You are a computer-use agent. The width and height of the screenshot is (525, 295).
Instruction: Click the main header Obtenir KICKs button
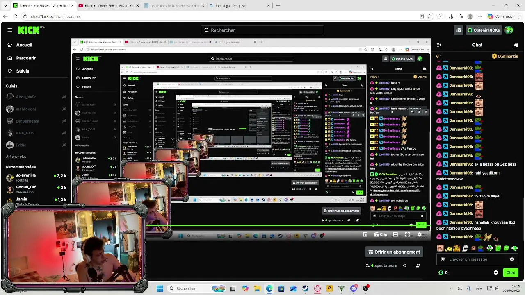[x=484, y=30]
